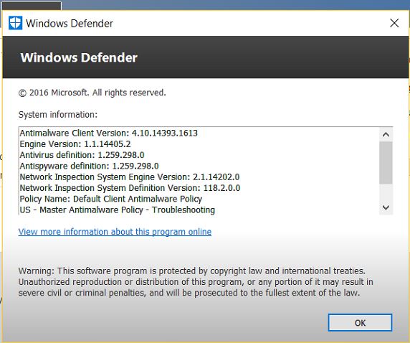Close the Windows Defender dialog
The height and width of the screenshot is (343, 410).
tap(394, 23)
